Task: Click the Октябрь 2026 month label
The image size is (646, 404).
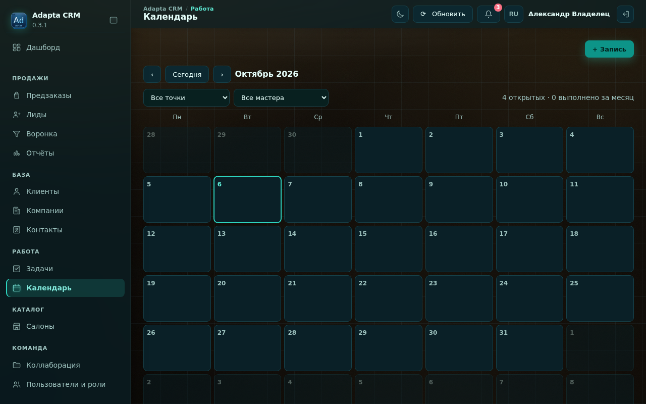Action: click(x=266, y=74)
